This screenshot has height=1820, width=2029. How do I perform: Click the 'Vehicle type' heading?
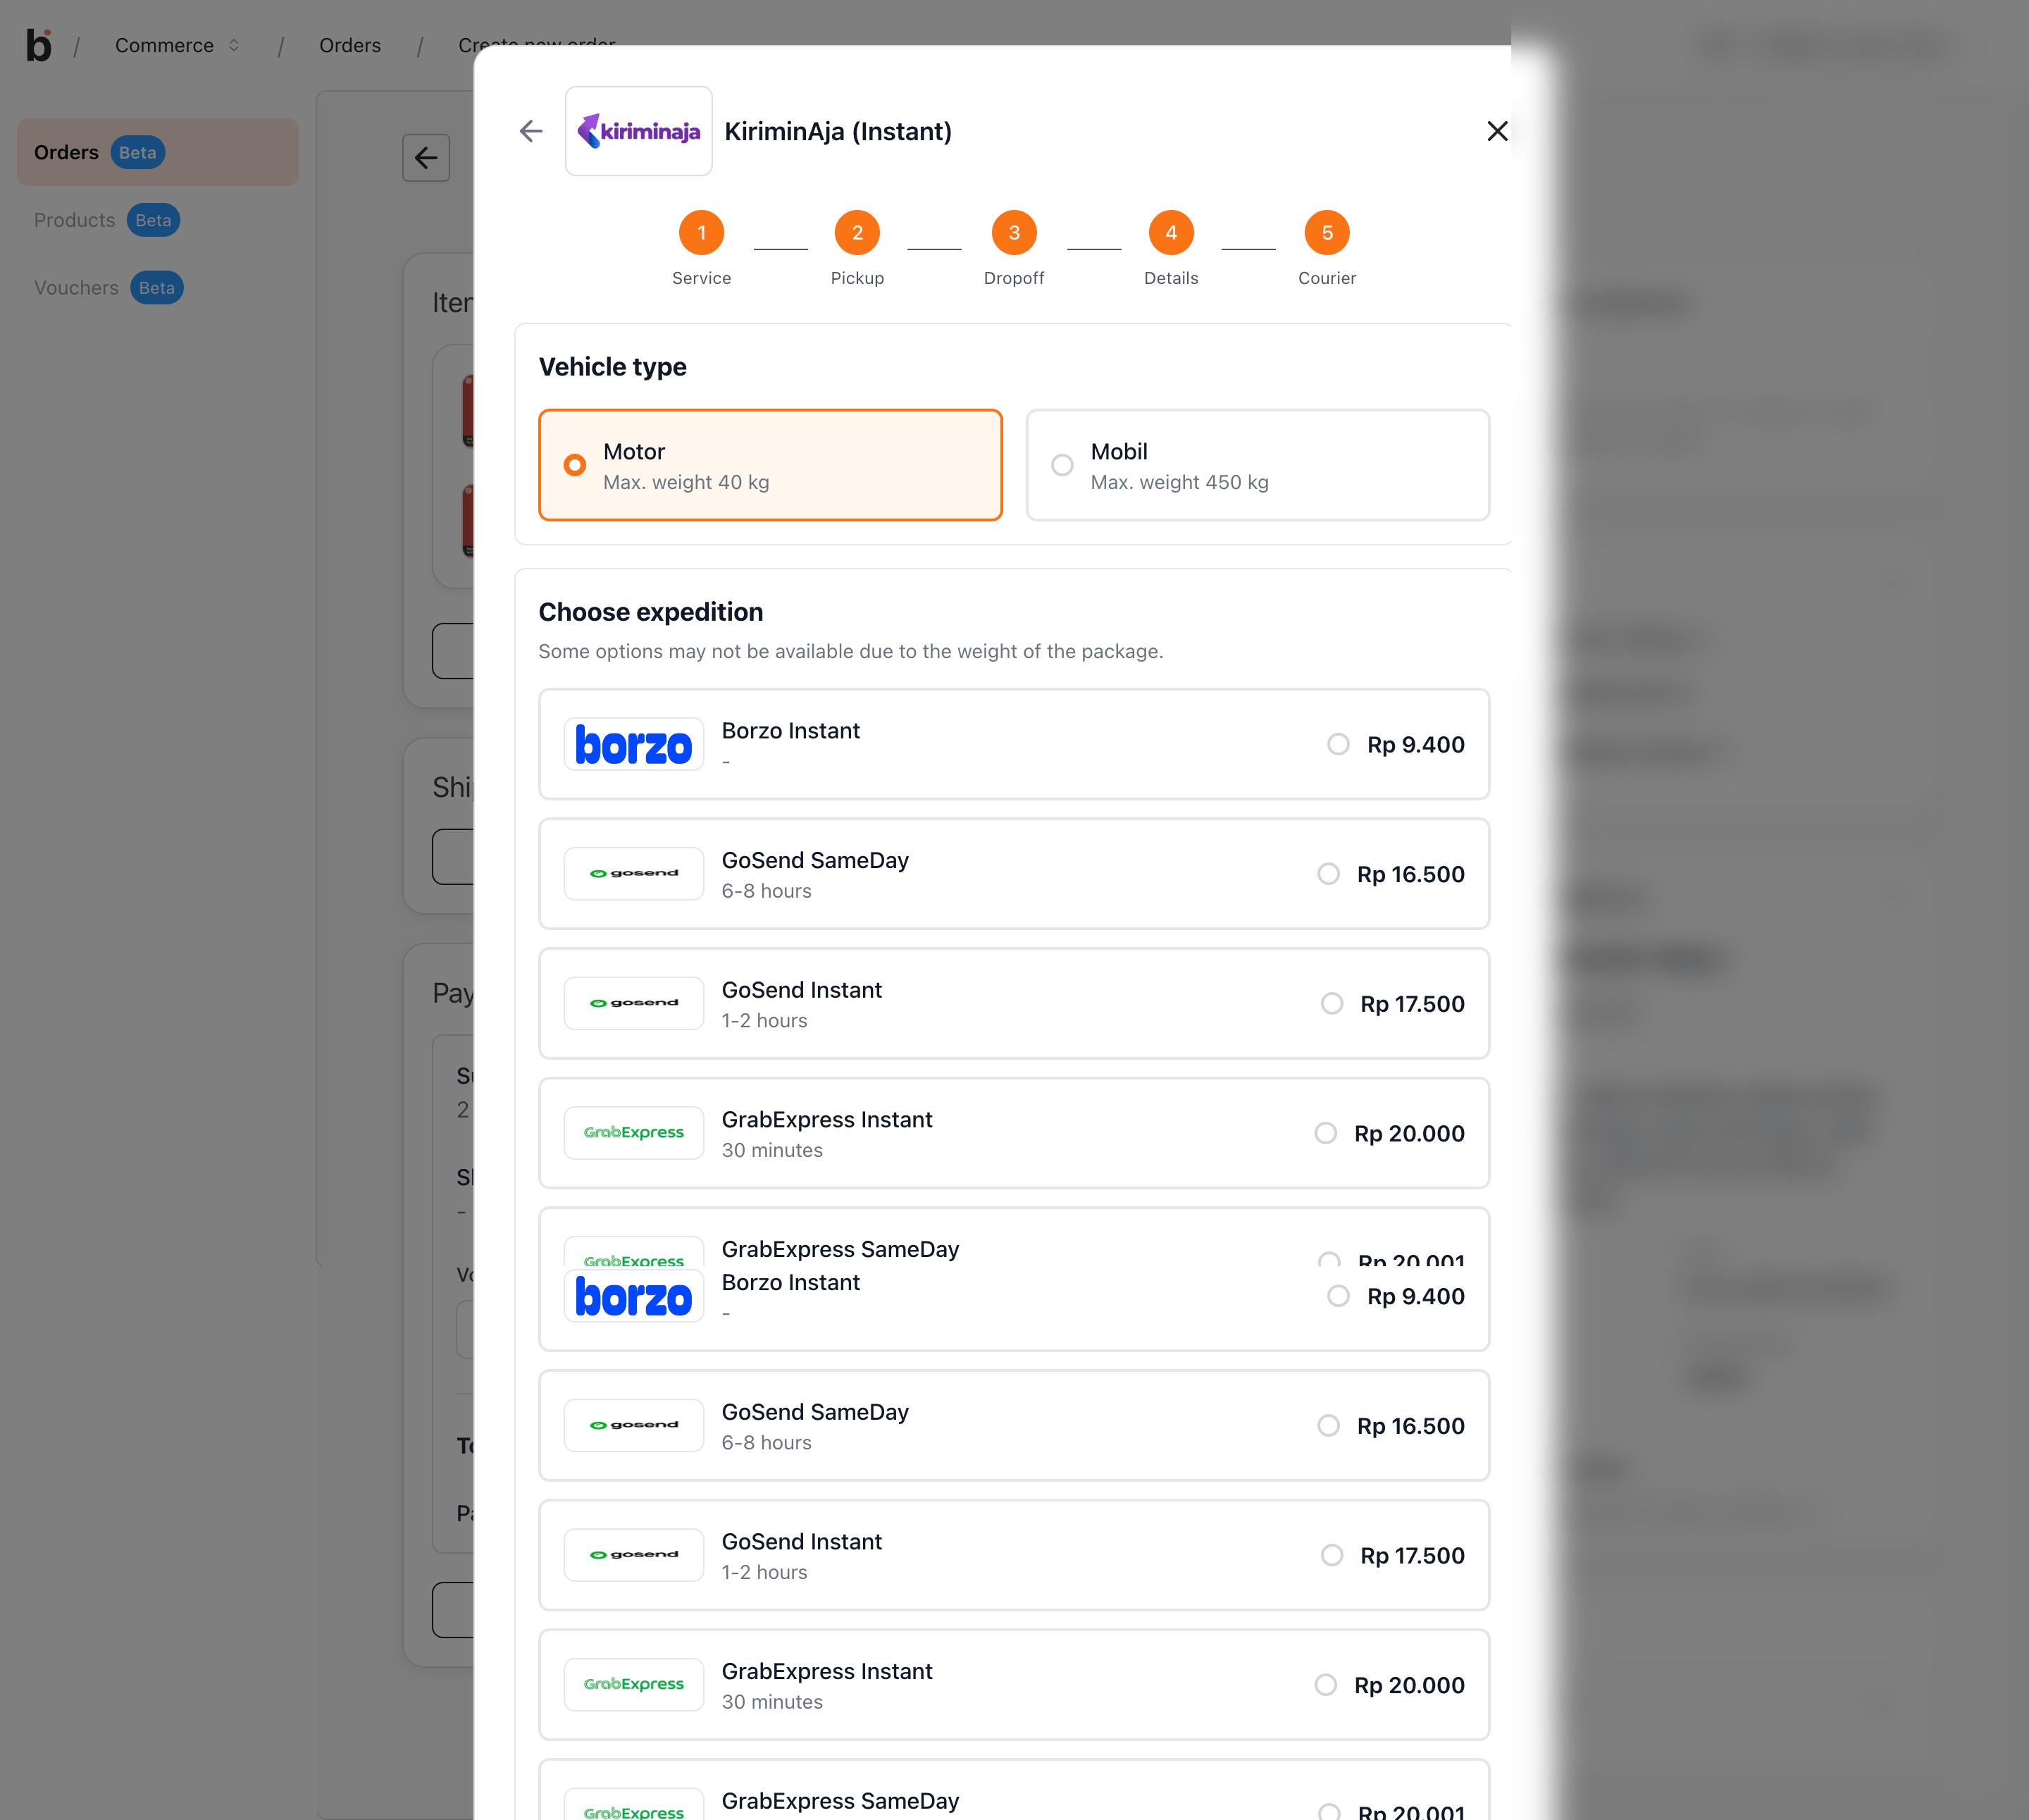point(612,367)
